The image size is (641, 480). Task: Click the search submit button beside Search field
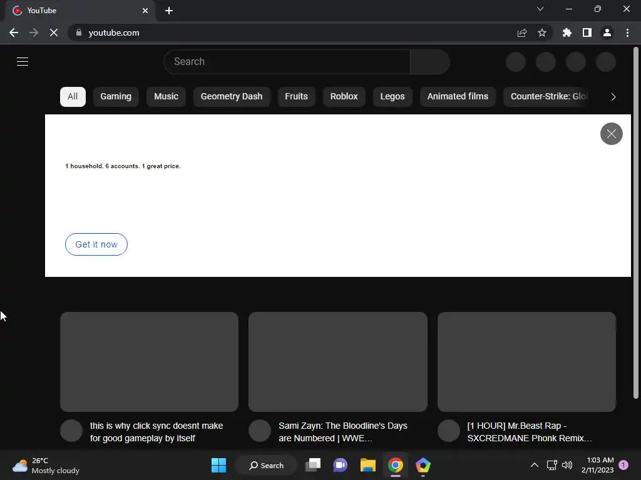coord(430,62)
